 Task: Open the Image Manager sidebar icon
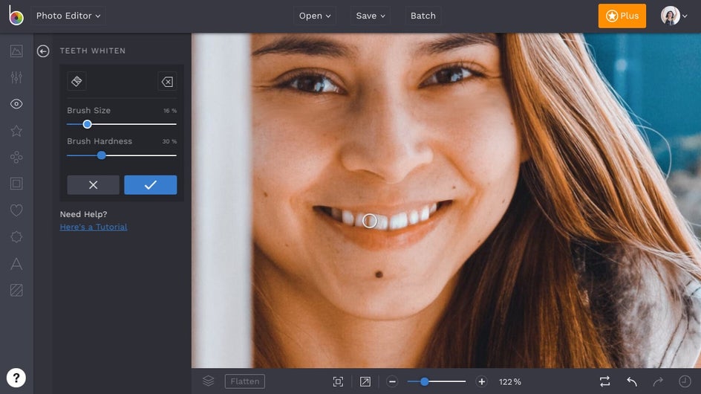coord(16,51)
